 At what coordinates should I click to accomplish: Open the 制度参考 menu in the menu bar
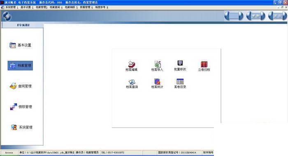point(102,7)
